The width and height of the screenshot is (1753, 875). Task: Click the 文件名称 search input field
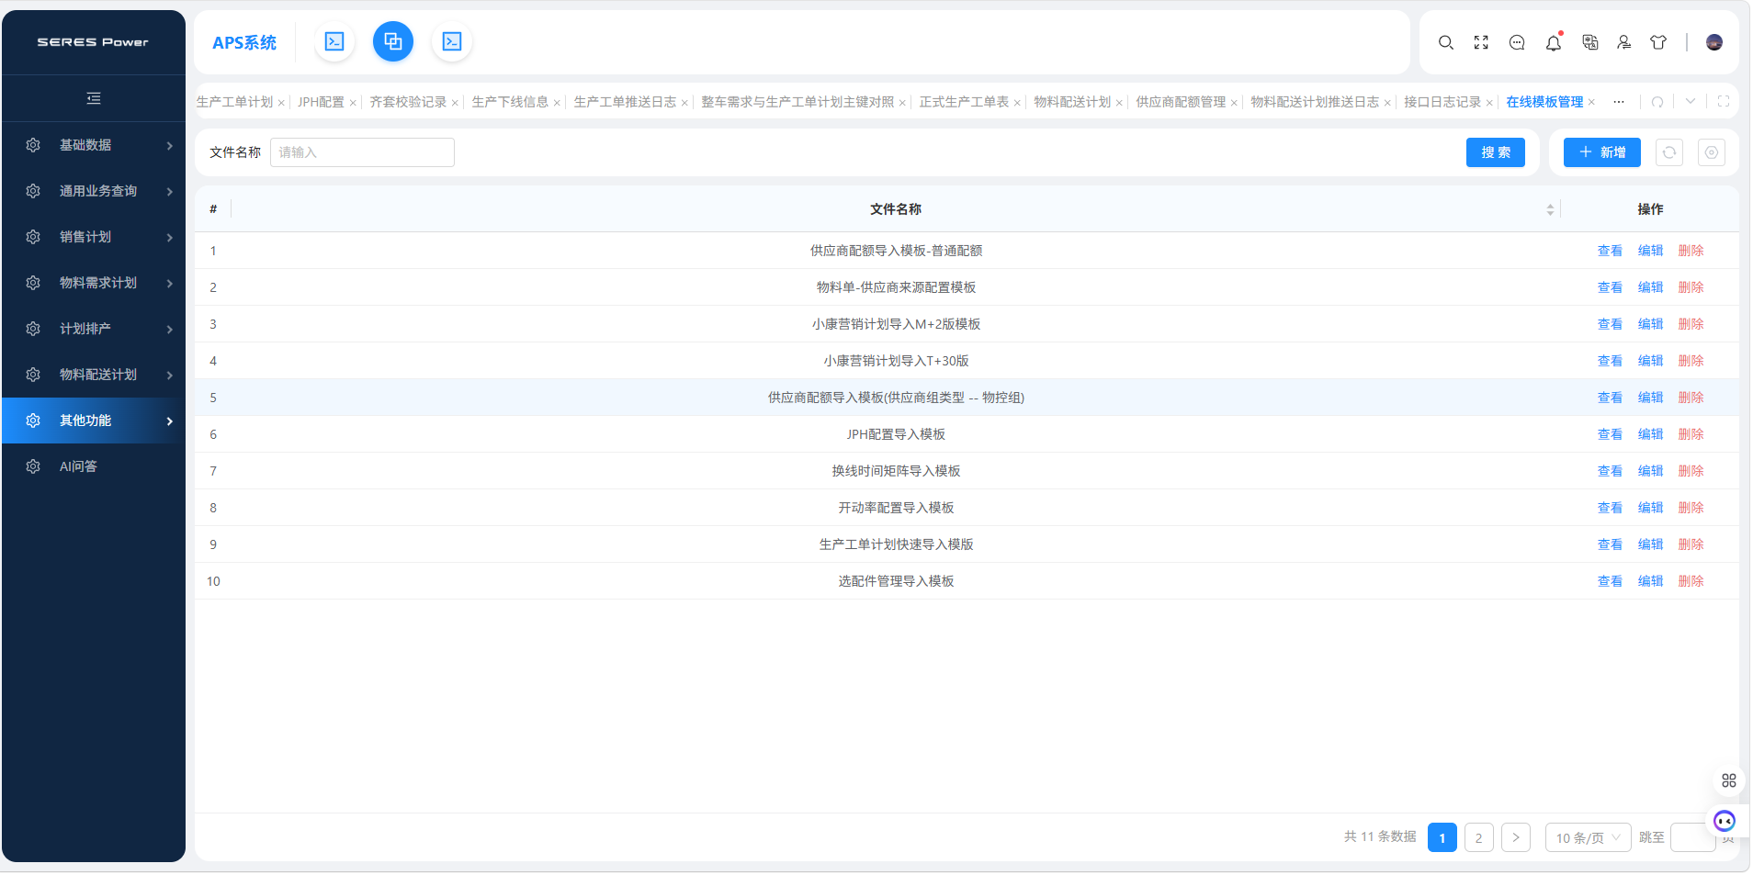pyautogui.click(x=362, y=152)
